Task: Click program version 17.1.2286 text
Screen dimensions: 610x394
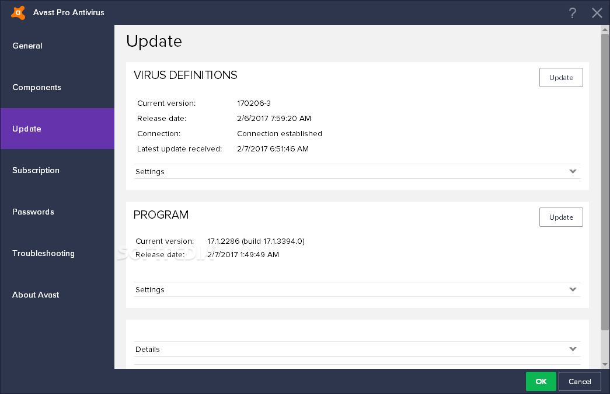Action: (x=256, y=241)
